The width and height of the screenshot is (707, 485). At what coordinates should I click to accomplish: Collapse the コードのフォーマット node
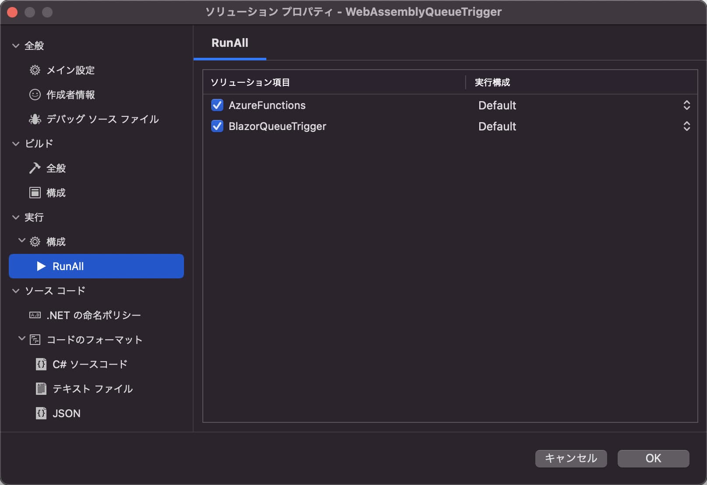[x=22, y=338]
